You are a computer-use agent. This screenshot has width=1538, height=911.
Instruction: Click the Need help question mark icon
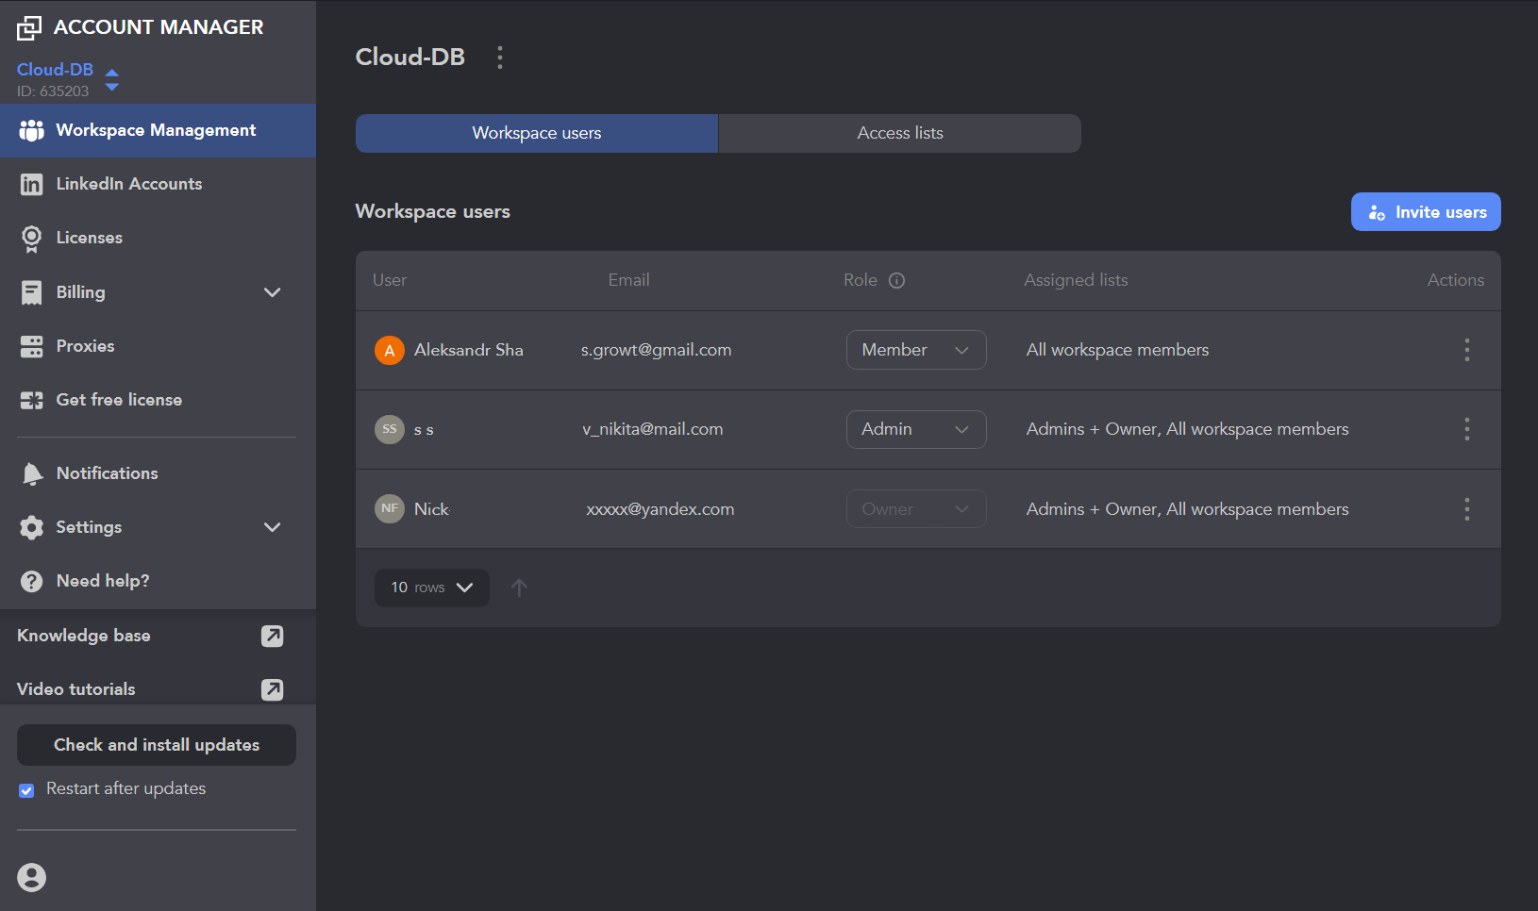pyautogui.click(x=31, y=581)
